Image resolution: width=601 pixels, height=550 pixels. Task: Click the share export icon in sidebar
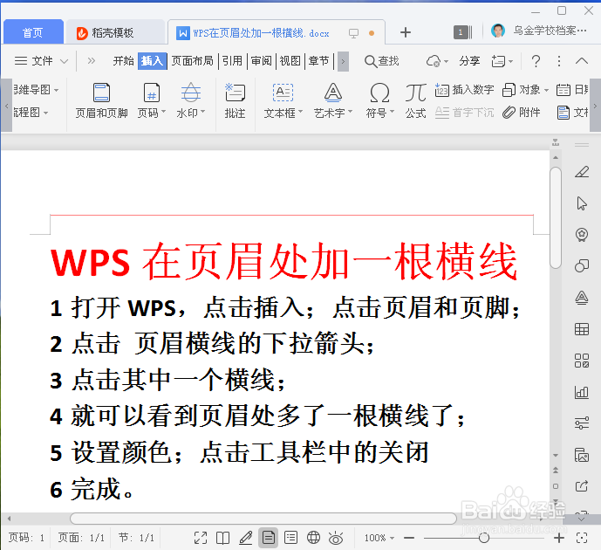tap(582, 486)
